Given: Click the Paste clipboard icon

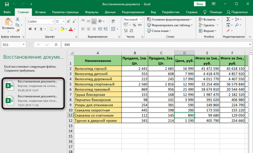Looking at the screenshot, I should (8, 22).
